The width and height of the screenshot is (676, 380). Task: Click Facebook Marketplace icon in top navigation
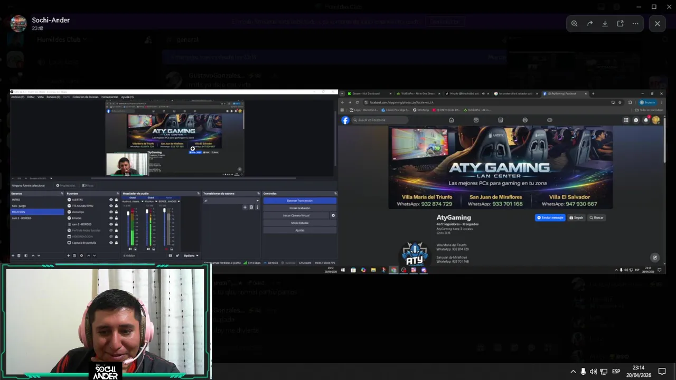pos(500,120)
